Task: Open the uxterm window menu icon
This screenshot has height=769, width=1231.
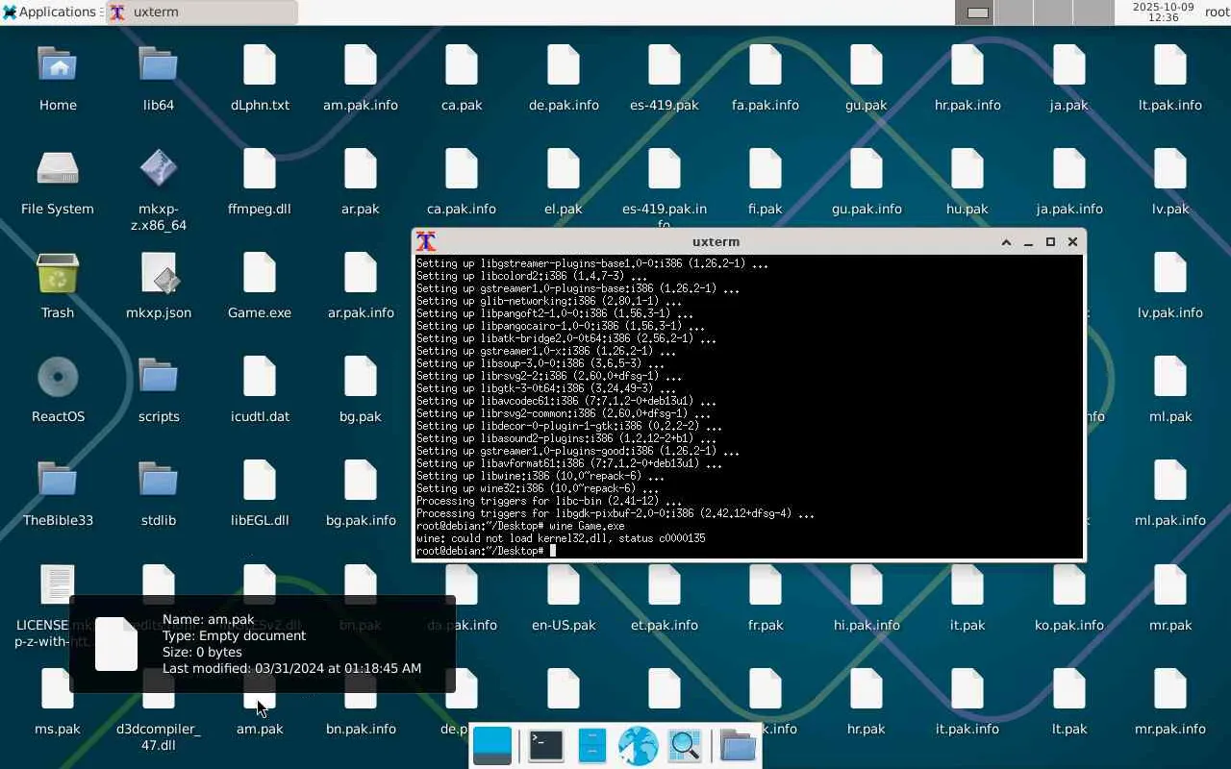Action: pos(425,241)
